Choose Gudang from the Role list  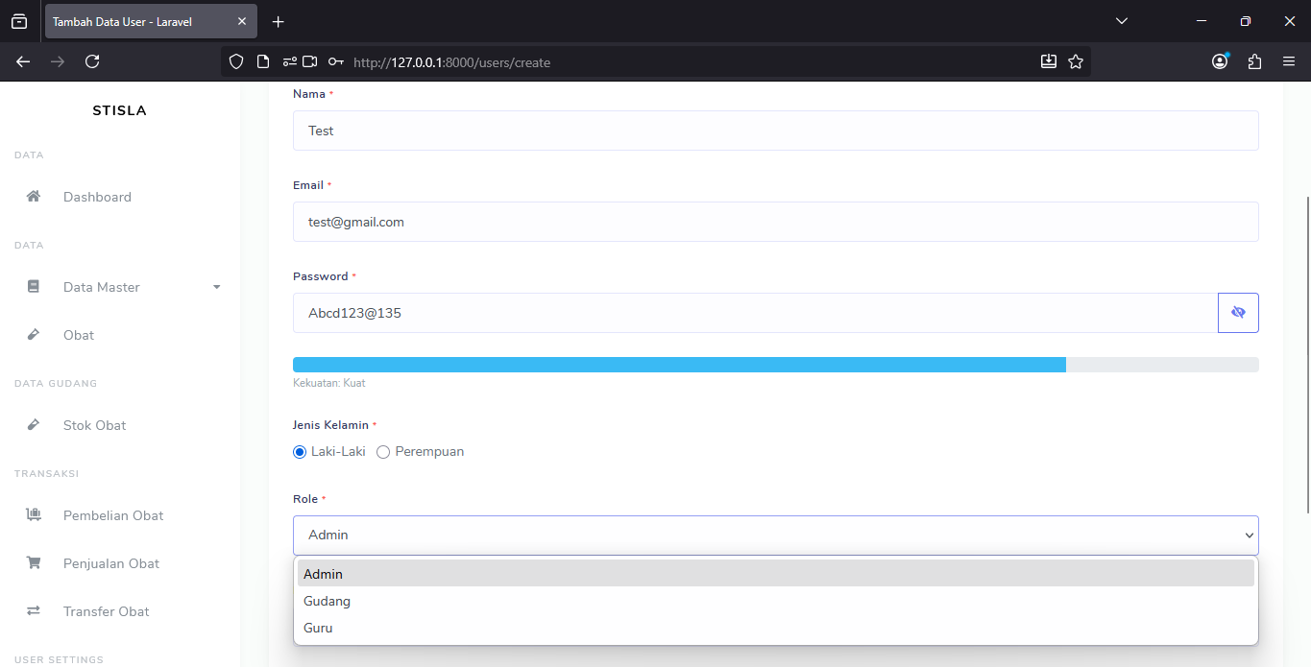pyautogui.click(x=328, y=601)
